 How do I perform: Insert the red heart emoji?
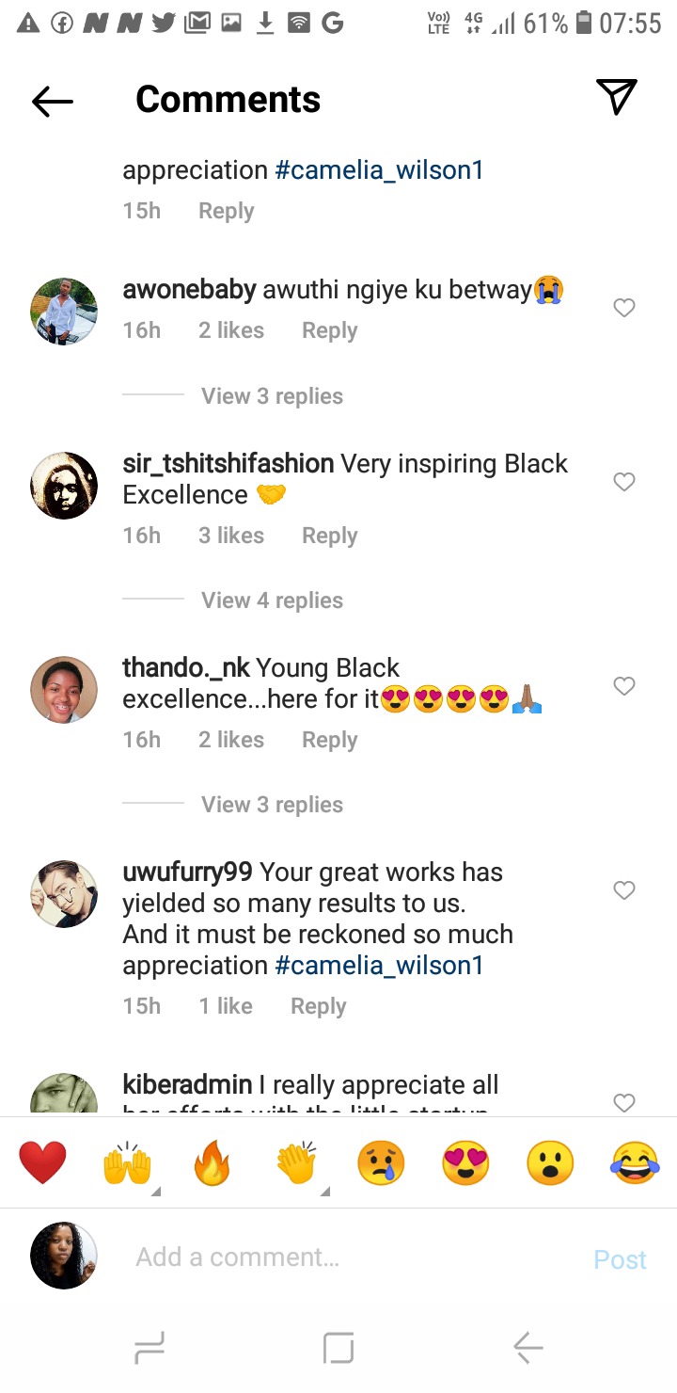(43, 1162)
